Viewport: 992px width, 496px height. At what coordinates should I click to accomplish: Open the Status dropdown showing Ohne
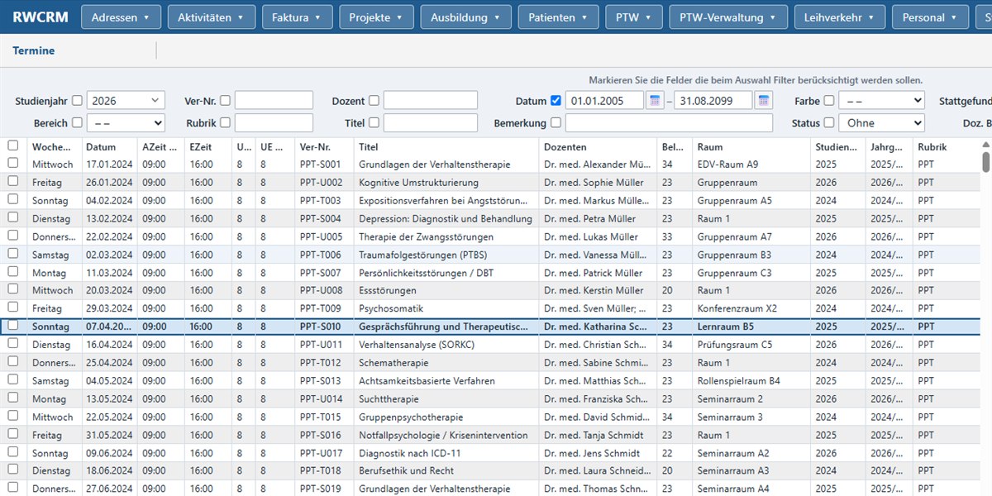click(881, 122)
